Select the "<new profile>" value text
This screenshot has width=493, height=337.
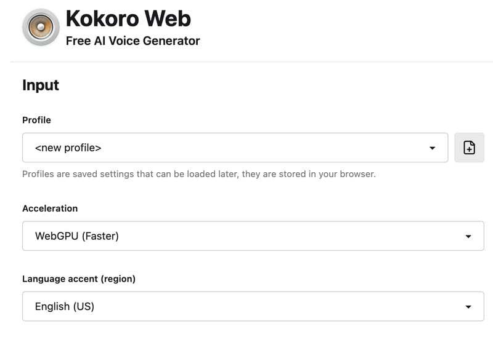click(x=68, y=148)
